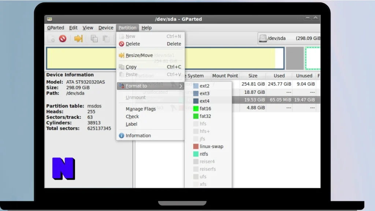Click the new partition toolbar icon
Image resolution: width=375 pixels, height=211 pixels.
pyautogui.click(x=51, y=38)
